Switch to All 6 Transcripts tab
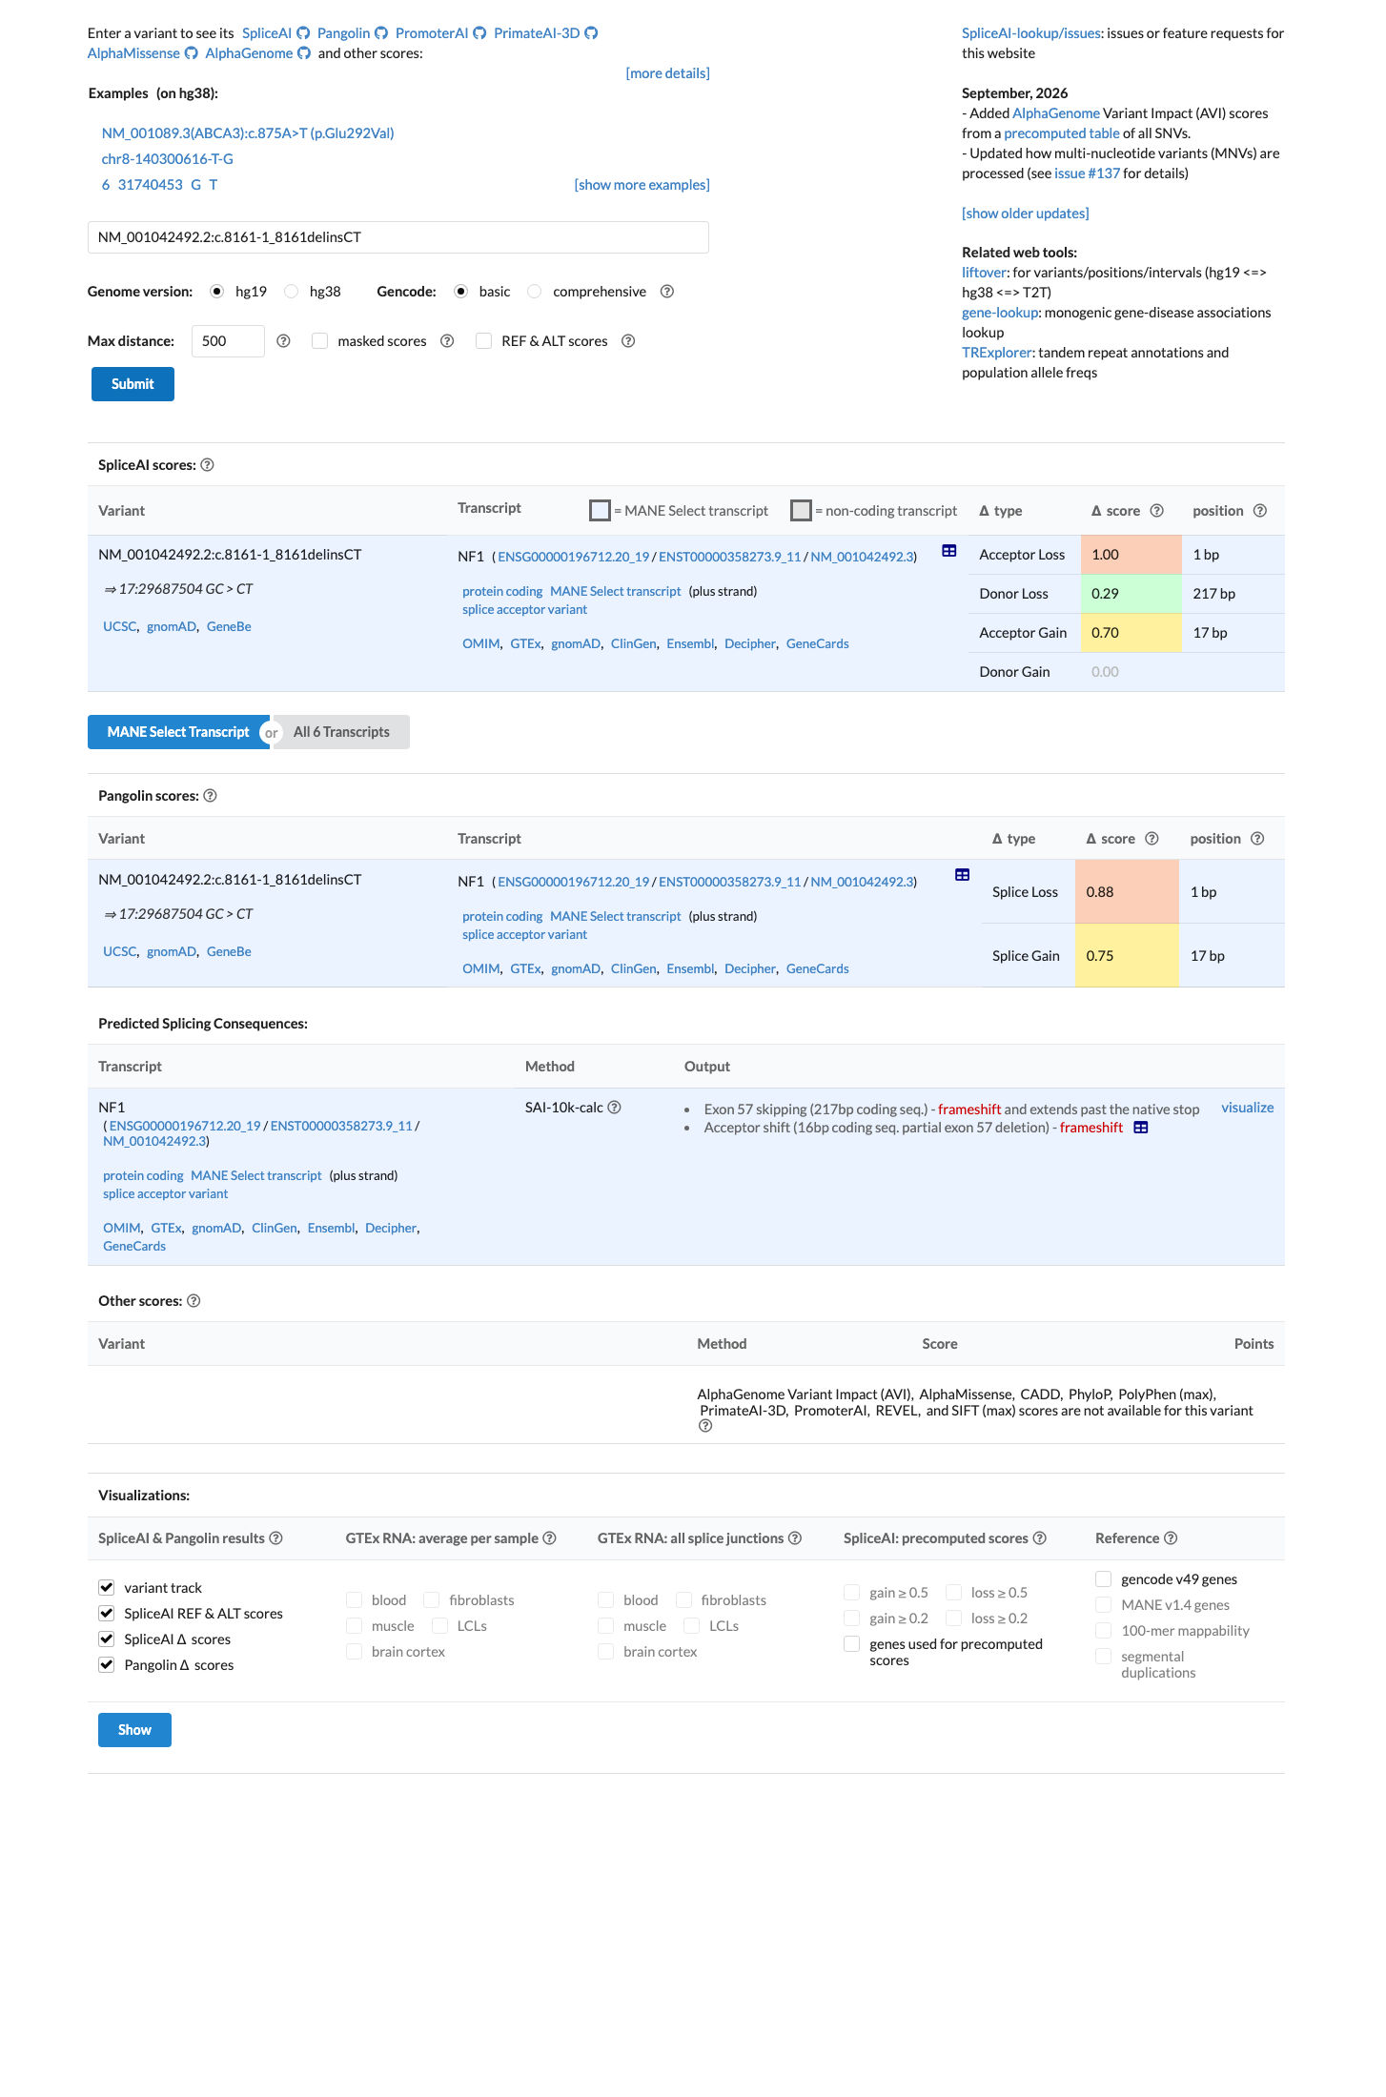This screenshot has height=2097, width=1386. 341,732
